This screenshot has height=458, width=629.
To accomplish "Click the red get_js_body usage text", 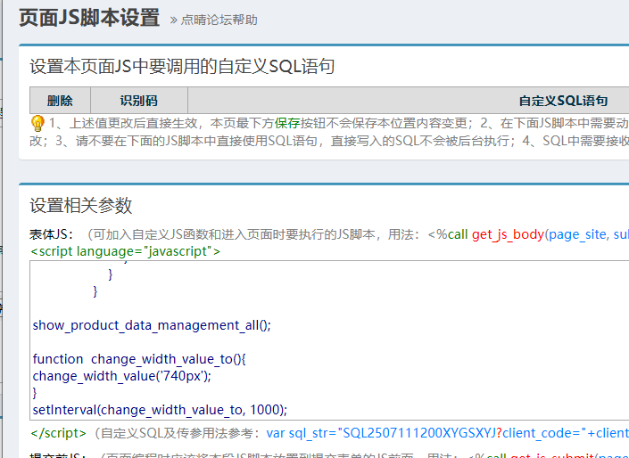I will pyautogui.click(x=507, y=234).
